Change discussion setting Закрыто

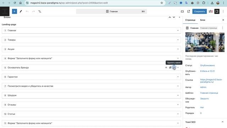coord(204,98)
